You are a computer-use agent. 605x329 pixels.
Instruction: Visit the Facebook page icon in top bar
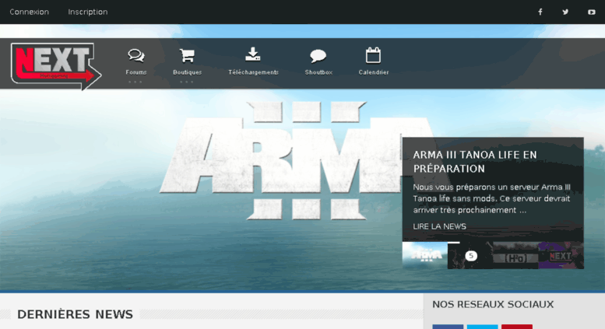pyautogui.click(x=540, y=12)
